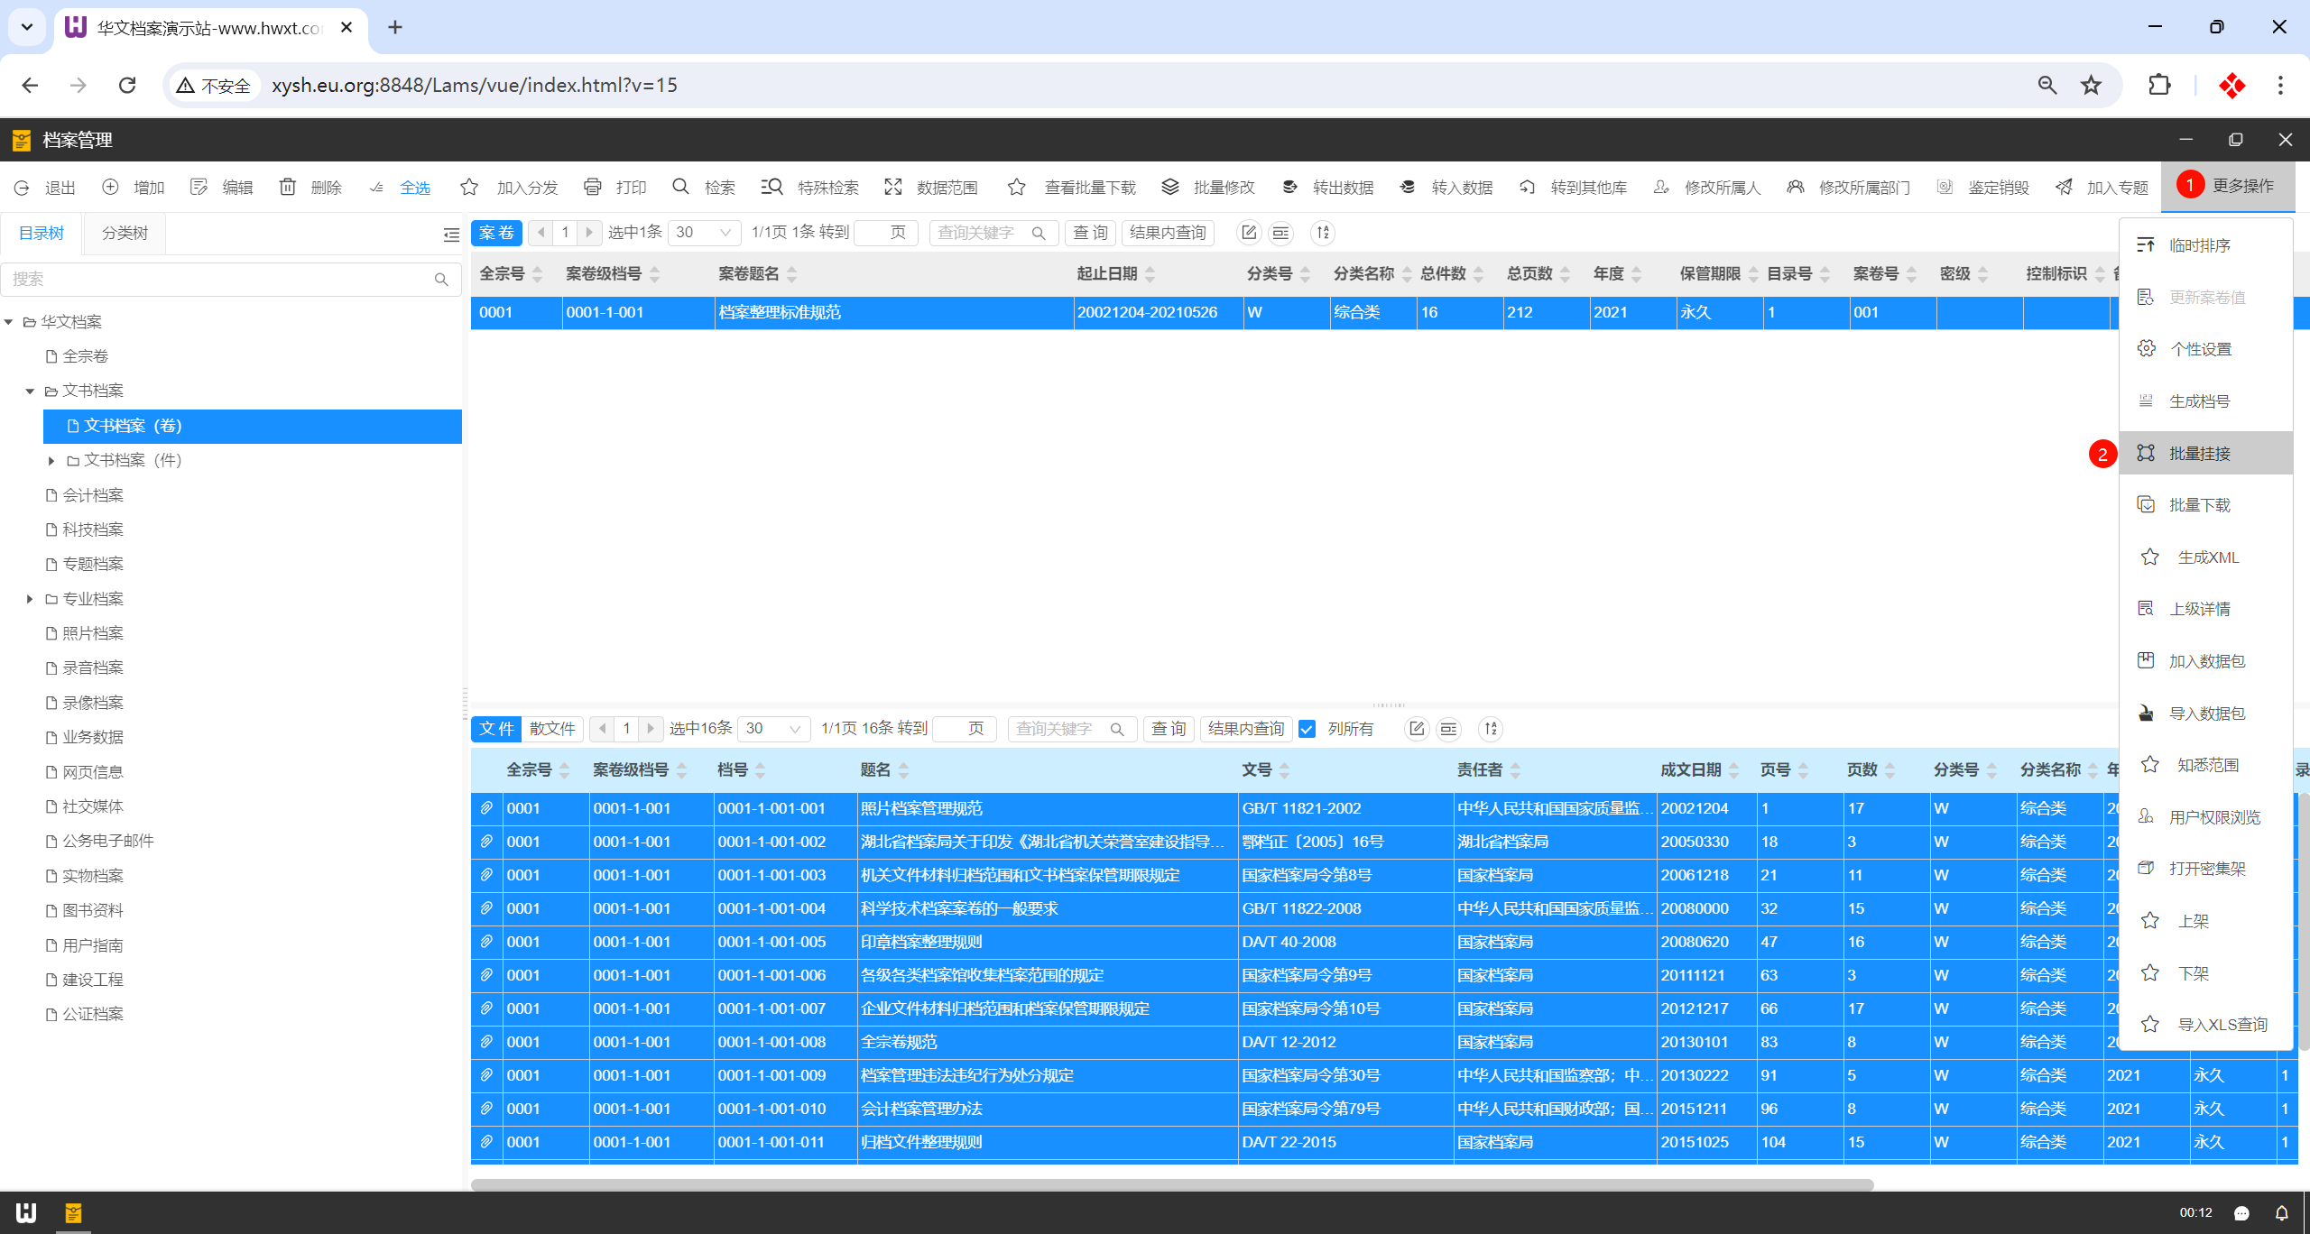Toggle sort arrows on 年度 column
2310x1234 pixels.
[x=1636, y=274]
